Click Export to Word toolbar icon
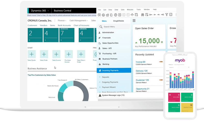 click(x=124, y=15)
